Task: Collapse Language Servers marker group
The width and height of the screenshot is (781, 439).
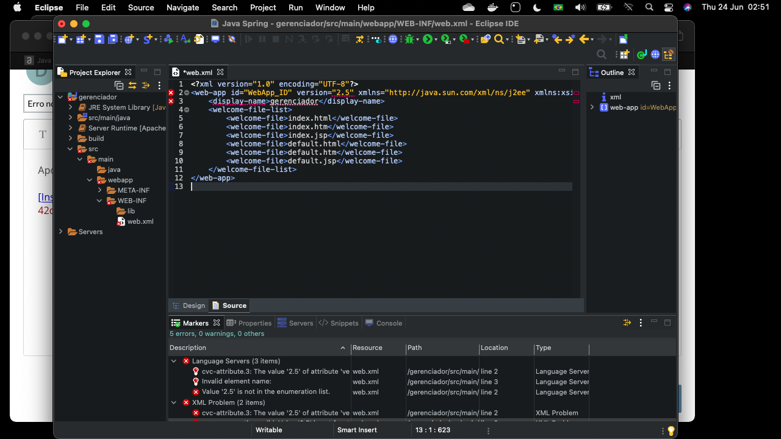Action: tap(174, 361)
